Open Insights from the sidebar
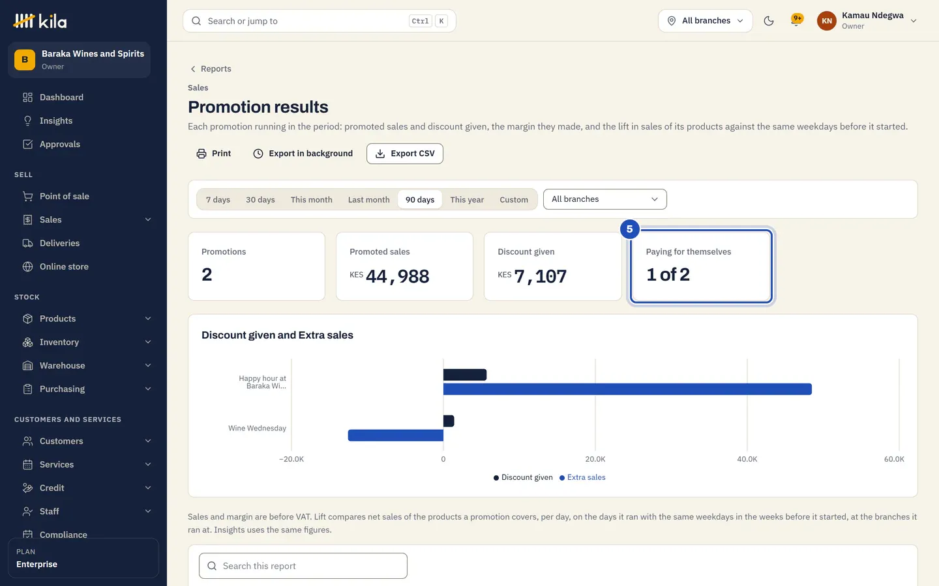The width and height of the screenshot is (939, 586). pyautogui.click(x=83, y=120)
